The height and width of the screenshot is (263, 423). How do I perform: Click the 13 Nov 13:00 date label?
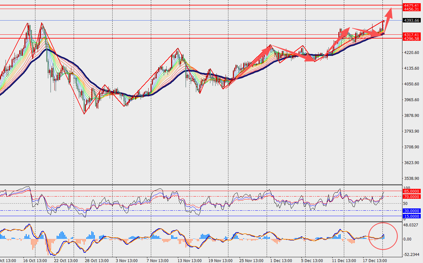pos(189,260)
